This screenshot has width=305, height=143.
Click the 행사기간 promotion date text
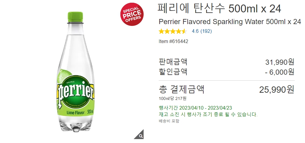[195, 108]
